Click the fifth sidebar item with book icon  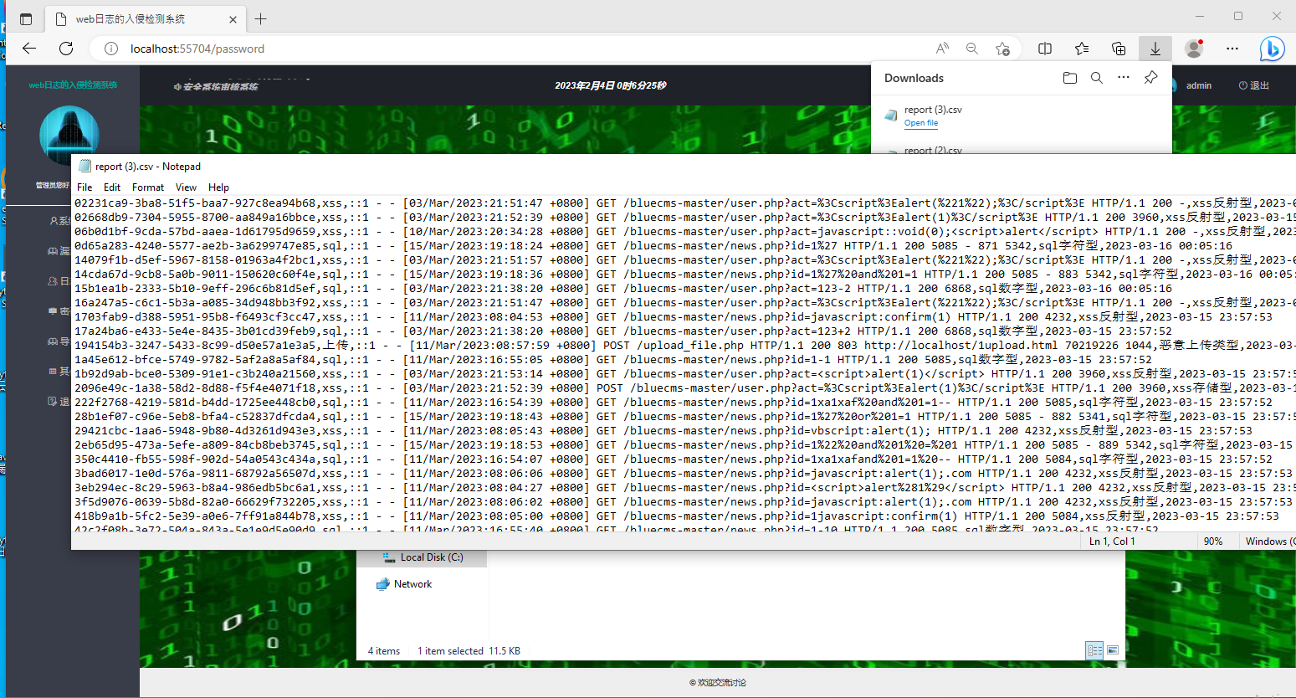click(59, 341)
